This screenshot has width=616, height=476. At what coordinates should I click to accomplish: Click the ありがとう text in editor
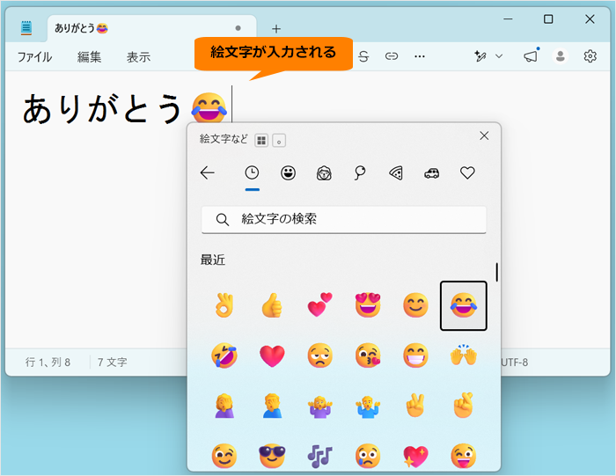click(102, 108)
